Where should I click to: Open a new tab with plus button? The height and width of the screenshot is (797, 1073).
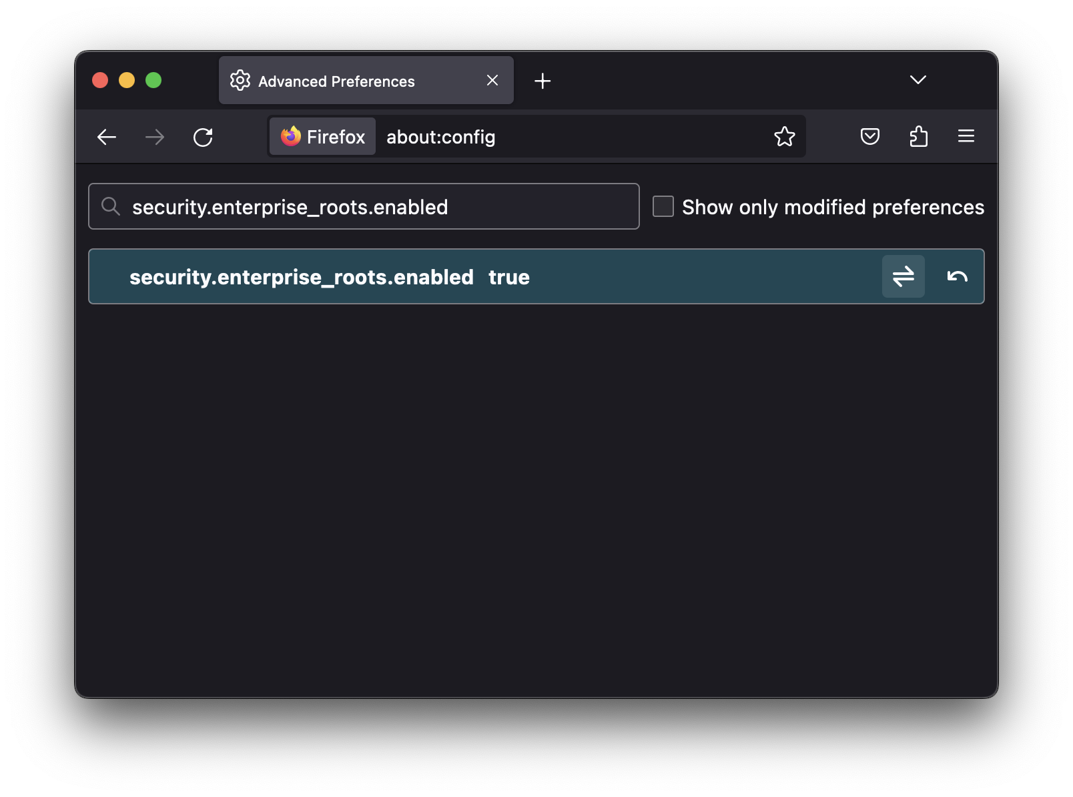coord(542,80)
